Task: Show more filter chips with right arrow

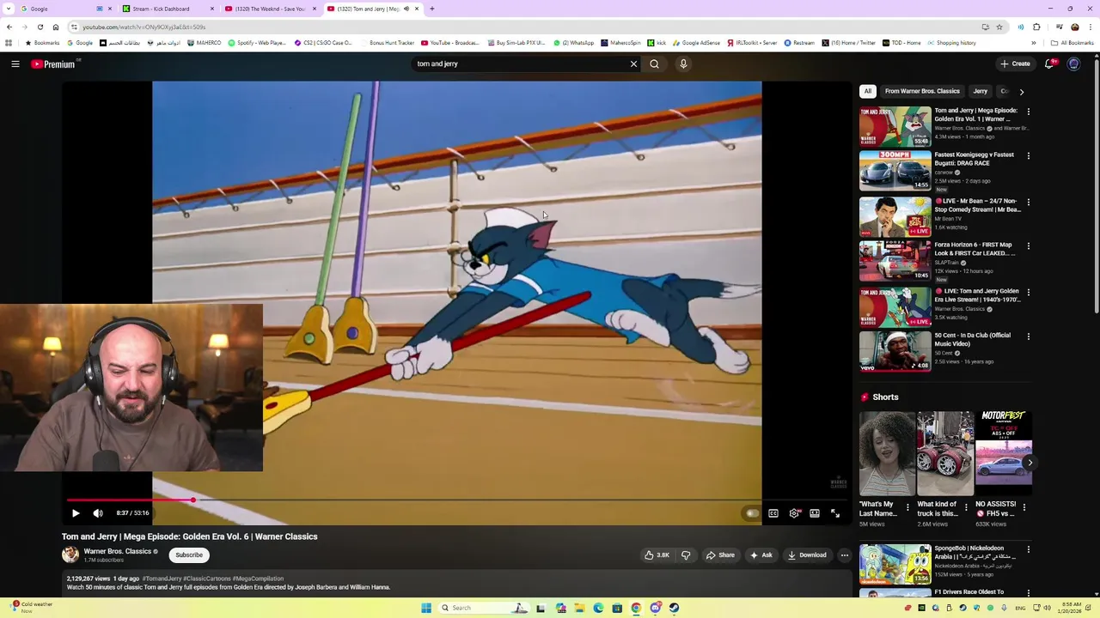Action: click(1021, 91)
